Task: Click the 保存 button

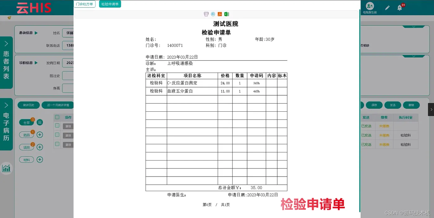Action: (374, 105)
